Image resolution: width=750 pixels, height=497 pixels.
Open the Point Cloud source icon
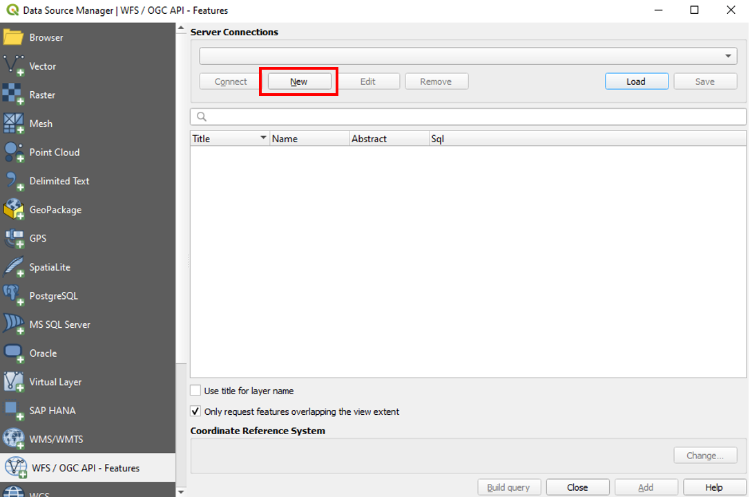13,152
